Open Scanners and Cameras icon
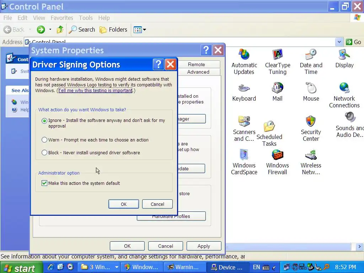Viewport: 364px width, 273px height. [x=244, y=128]
